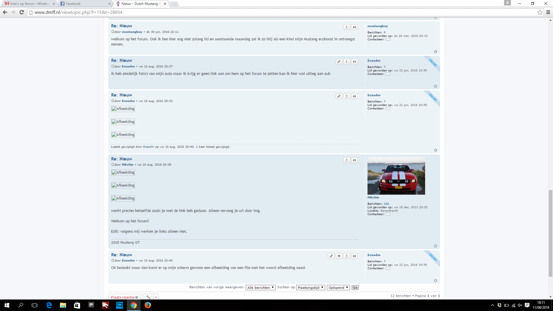Bookmark this page with the star icon

pos(540,12)
